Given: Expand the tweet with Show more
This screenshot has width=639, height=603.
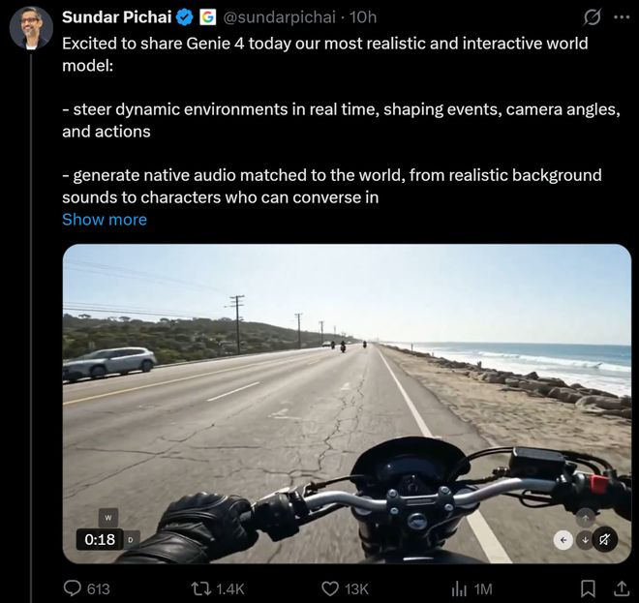Looking at the screenshot, I should tap(105, 220).
